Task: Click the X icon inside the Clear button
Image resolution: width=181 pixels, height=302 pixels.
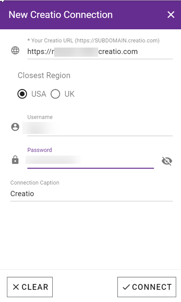Action: click(x=16, y=287)
